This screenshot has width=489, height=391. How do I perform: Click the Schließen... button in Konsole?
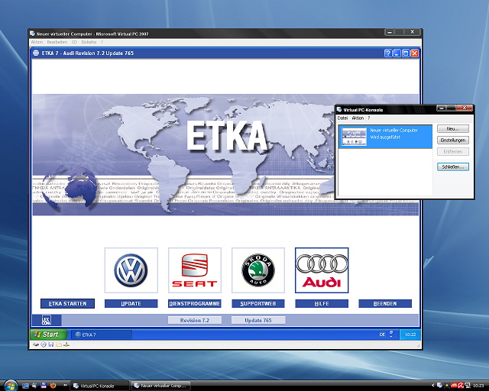click(453, 166)
